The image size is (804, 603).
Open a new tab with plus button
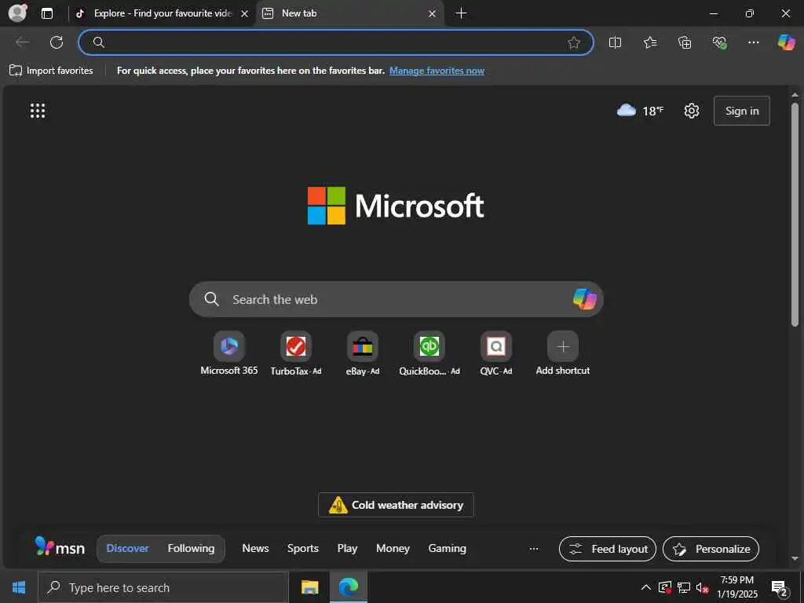[461, 13]
